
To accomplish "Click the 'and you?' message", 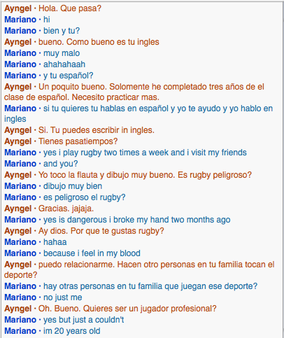I will tap(61, 164).
